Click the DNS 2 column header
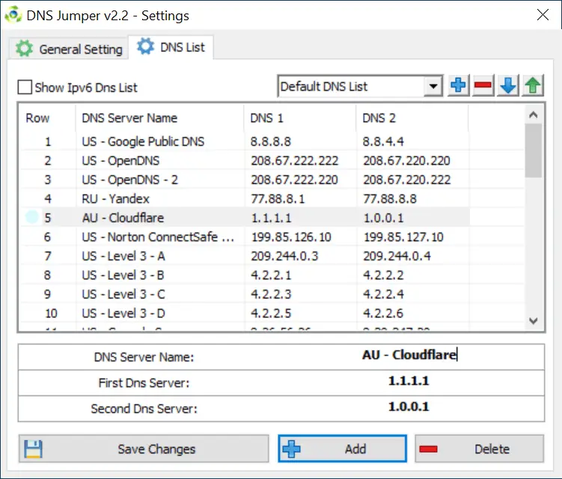This screenshot has width=562, height=479. pyautogui.click(x=412, y=118)
